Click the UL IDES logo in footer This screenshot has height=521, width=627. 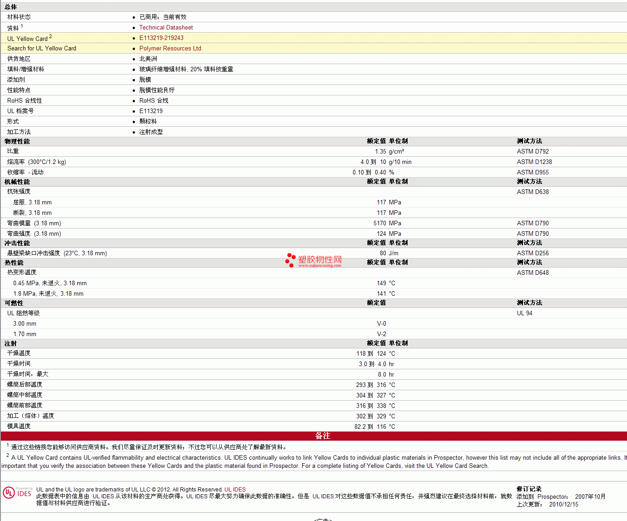point(18,493)
